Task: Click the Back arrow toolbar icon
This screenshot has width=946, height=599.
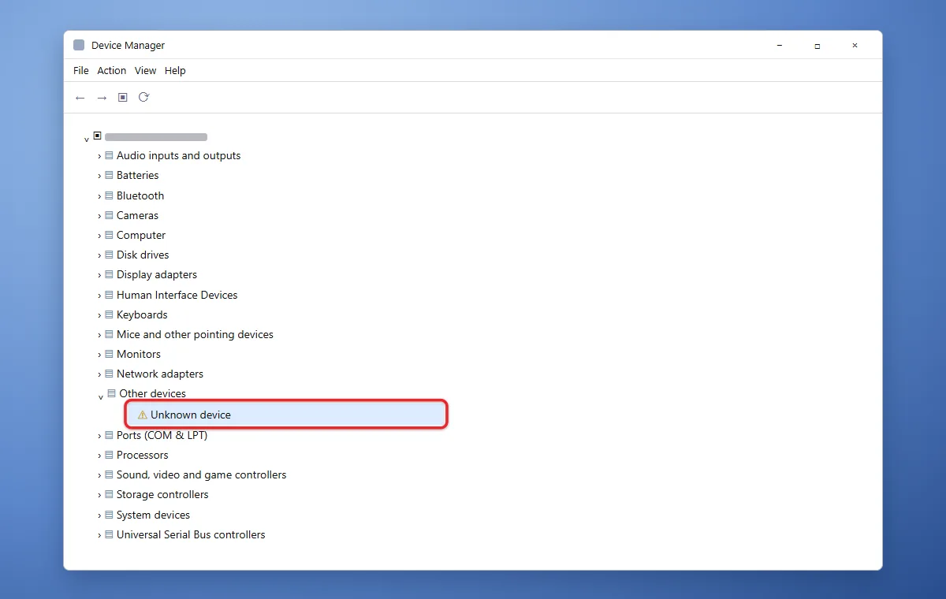Action: tap(80, 98)
